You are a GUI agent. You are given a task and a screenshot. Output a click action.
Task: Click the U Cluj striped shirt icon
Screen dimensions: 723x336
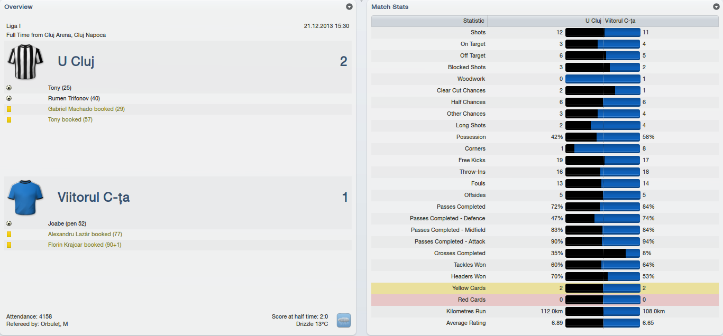point(25,61)
